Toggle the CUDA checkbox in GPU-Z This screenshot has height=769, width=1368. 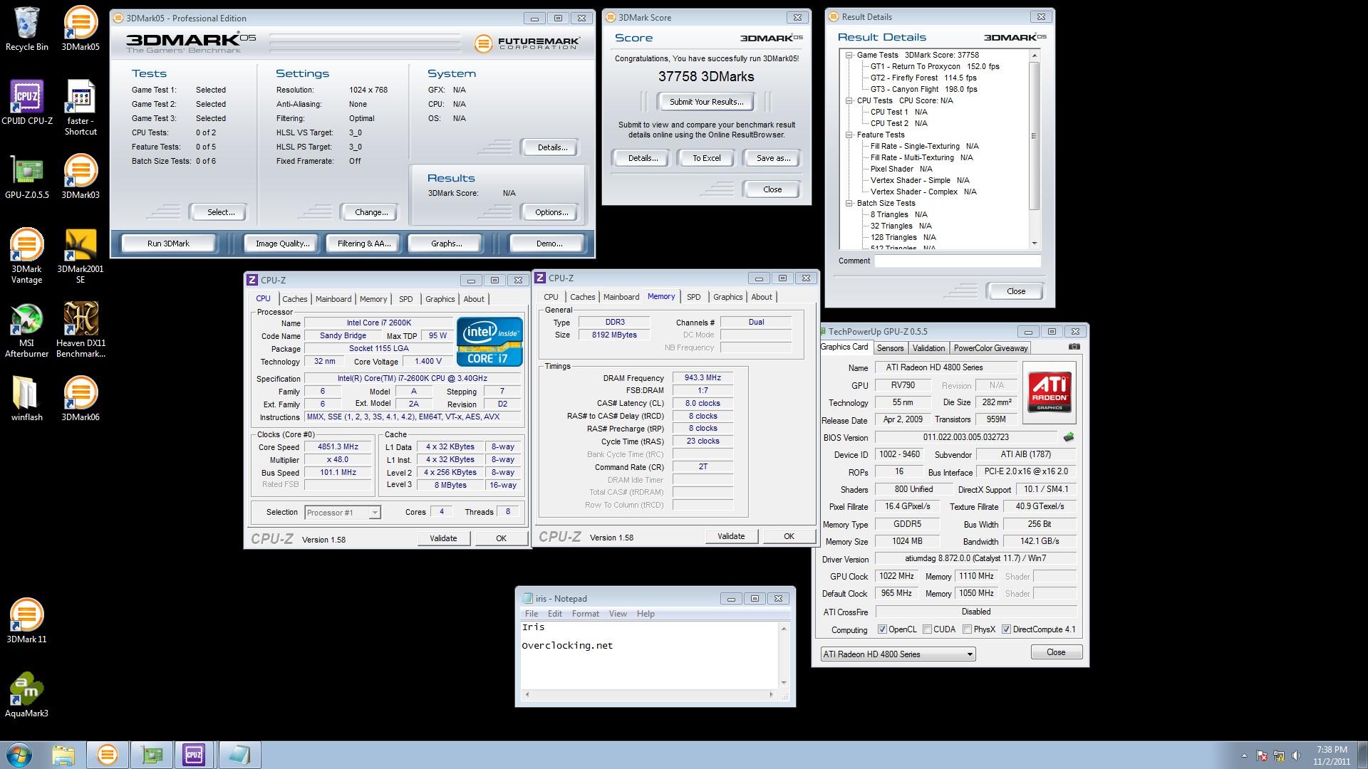tap(927, 629)
